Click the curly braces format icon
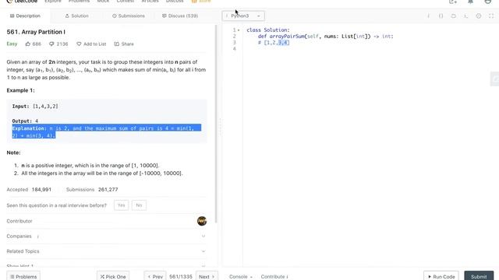499x280 pixels. click(441, 16)
